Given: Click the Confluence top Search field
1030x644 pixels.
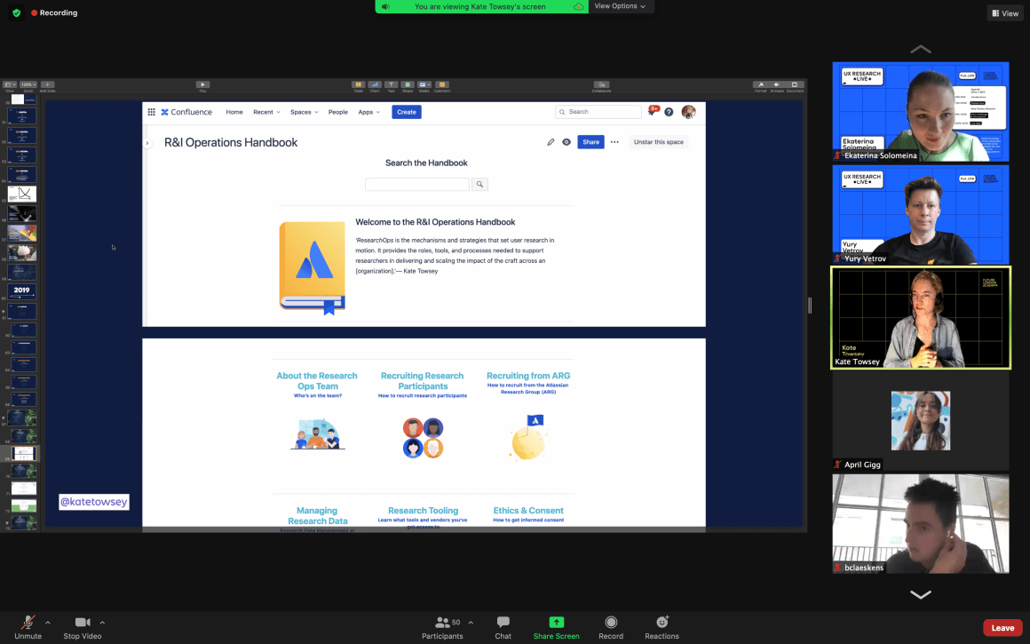Looking at the screenshot, I should click(598, 112).
